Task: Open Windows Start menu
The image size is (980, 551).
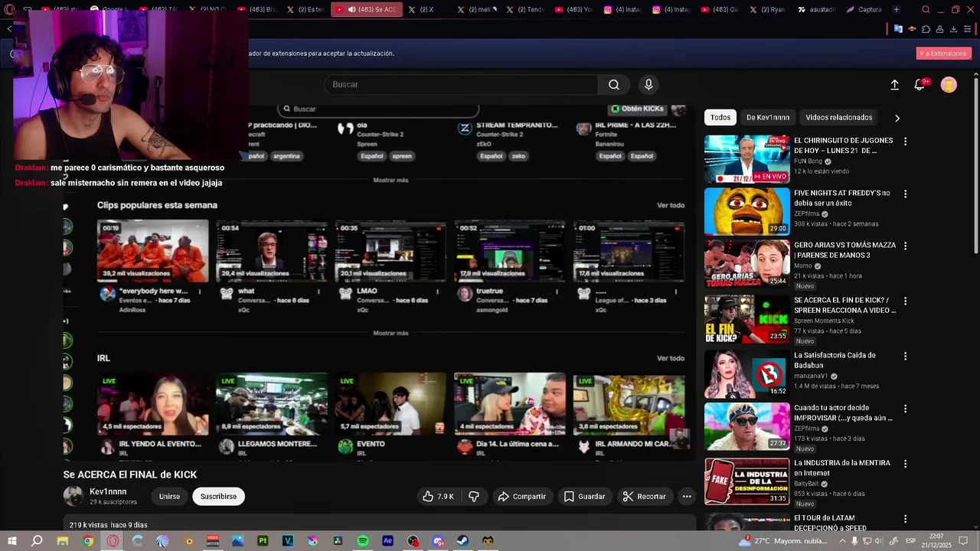Action: click(11, 541)
